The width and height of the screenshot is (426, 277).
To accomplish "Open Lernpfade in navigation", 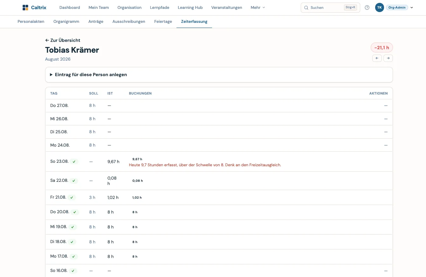I will (160, 8).
